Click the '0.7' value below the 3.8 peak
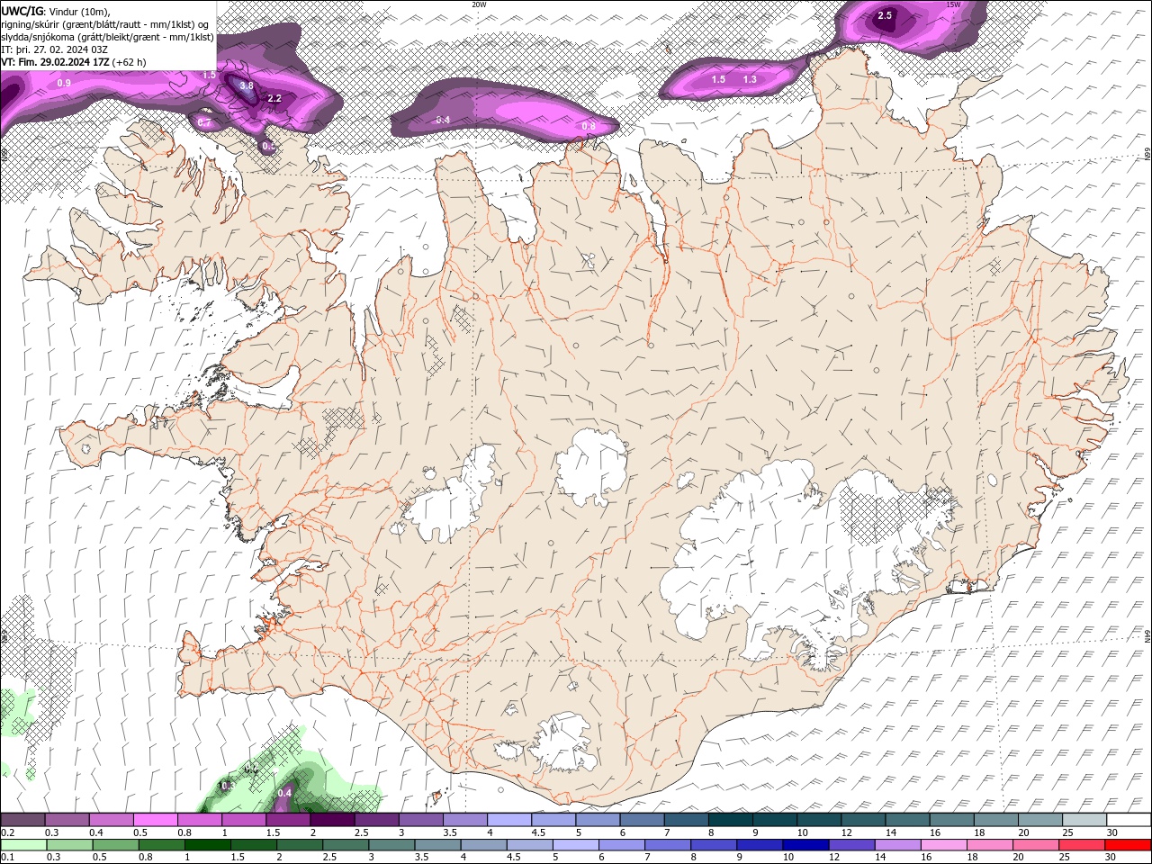The image size is (1152, 864). [x=204, y=122]
